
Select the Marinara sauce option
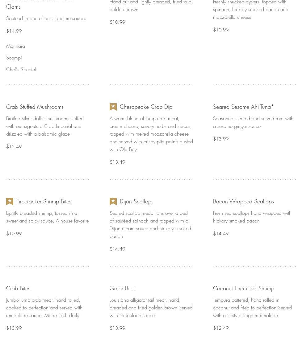pyautogui.click(x=15, y=46)
